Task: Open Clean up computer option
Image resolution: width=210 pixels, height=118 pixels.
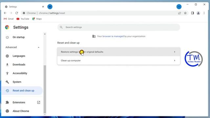Action: [x=119, y=60]
